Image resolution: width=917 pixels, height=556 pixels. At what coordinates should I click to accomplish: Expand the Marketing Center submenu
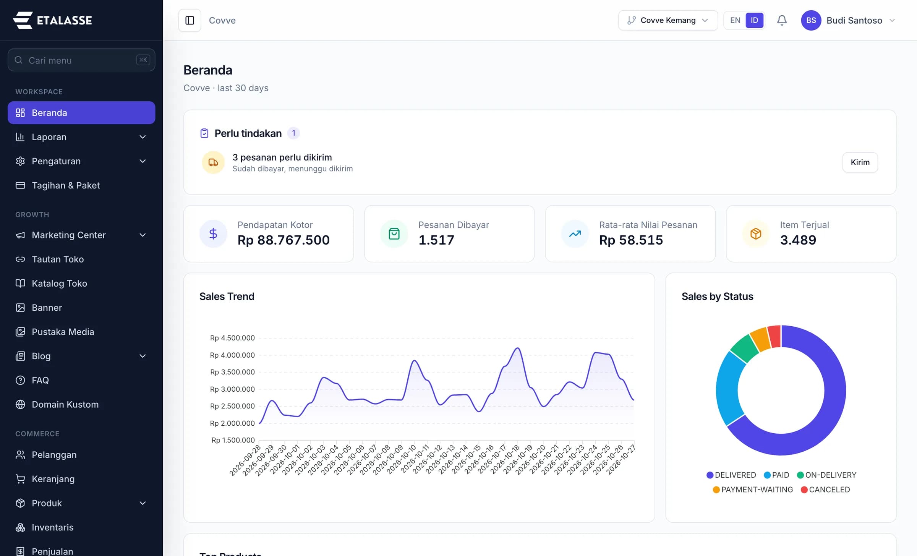tap(81, 235)
